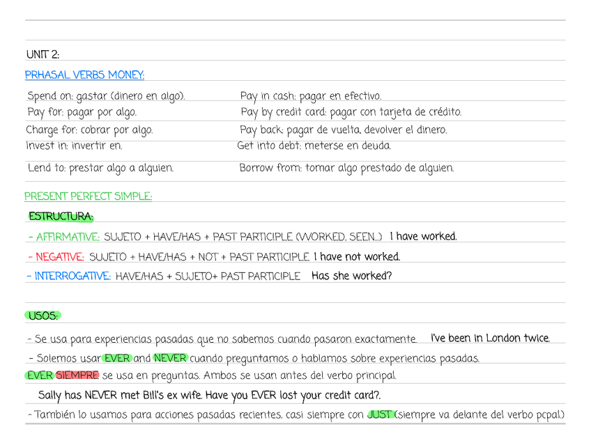The image size is (591, 443).
Task: Click the 'Sally has NEVER met' example sentence
Action: (x=209, y=395)
